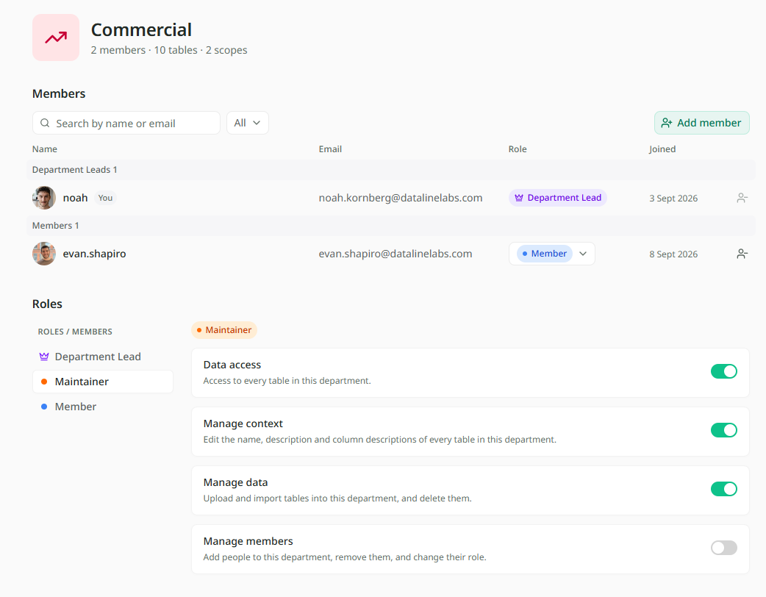Viewport: 766px width, 597px height.
Task: Click the Email column header
Action: tap(330, 149)
